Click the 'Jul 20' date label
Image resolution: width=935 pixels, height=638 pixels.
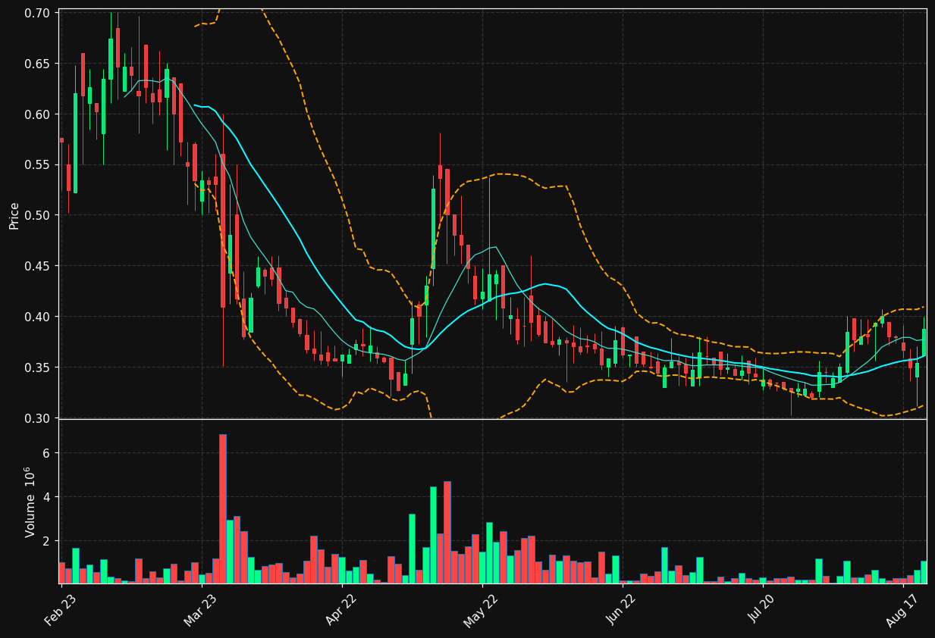pyautogui.click(x=762, y=609)
